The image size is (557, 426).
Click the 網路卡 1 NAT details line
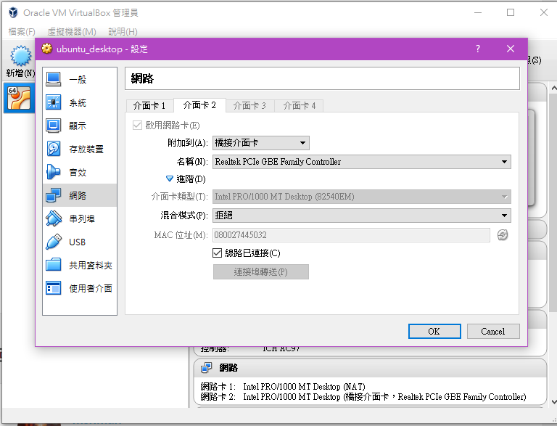click(x=283, y=386)
